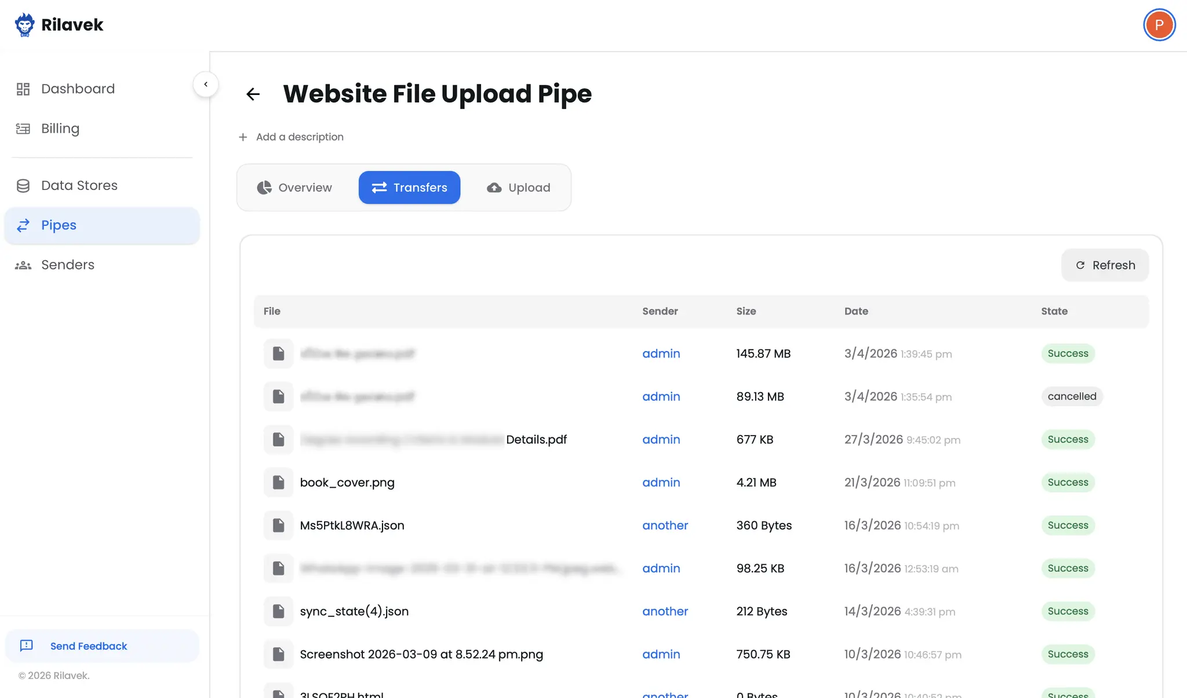Open the Billing sidebar item

(x=101, y=129)
